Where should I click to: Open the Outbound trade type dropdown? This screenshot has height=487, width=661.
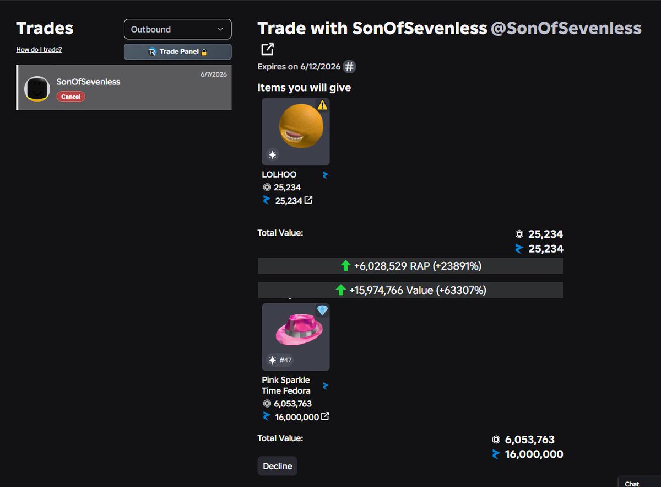177,29
